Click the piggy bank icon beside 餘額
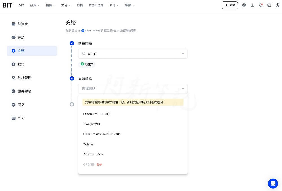Viewport: 282px width, 191px height. click(14, 37)
